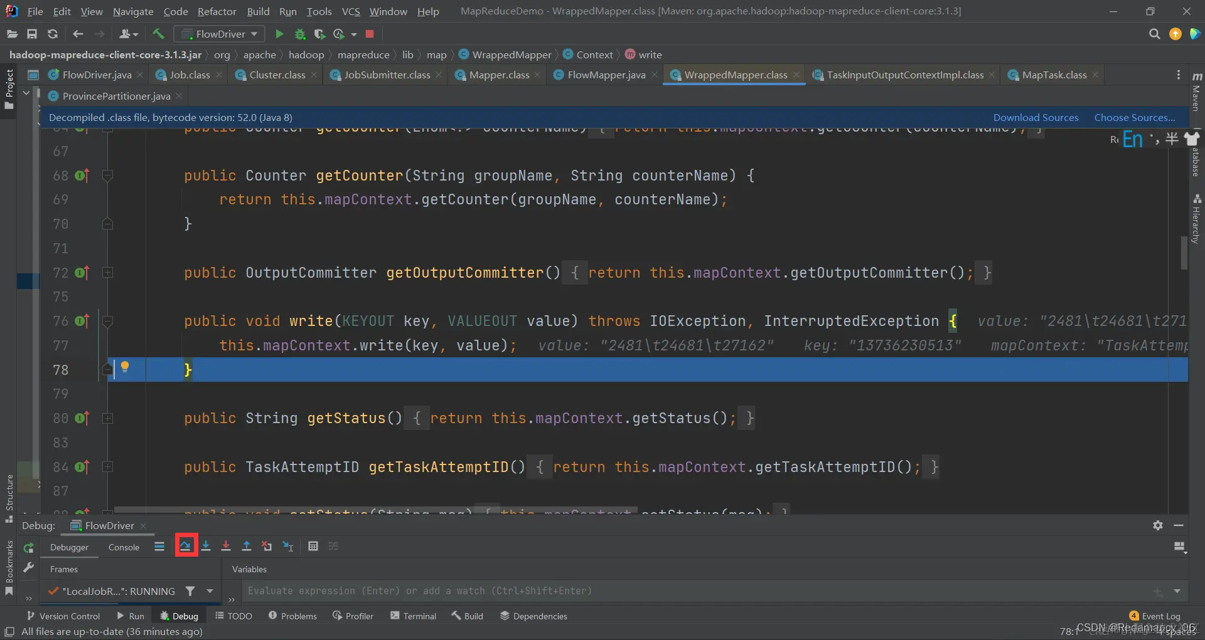The height and width of the screenshot is (640, 1205).
Task: Close the ProvincePartitioner.java tab
Action: [179, 96]
